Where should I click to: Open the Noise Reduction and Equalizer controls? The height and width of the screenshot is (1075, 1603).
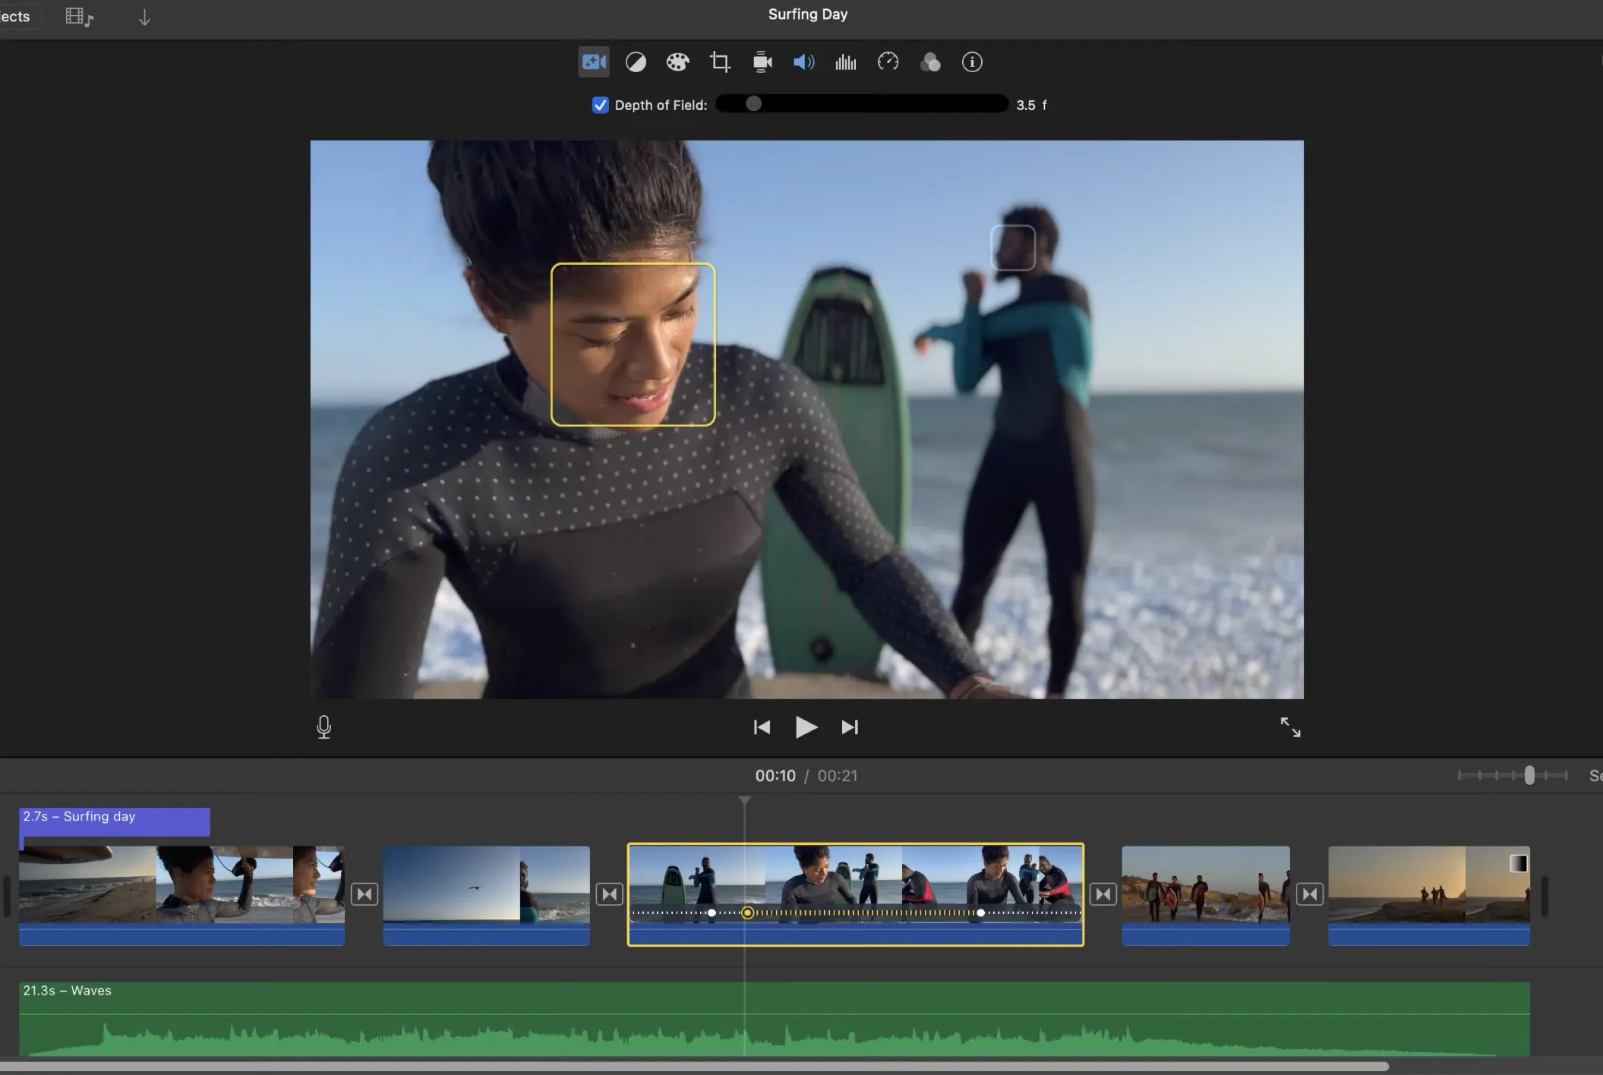[x=844, y=61]
